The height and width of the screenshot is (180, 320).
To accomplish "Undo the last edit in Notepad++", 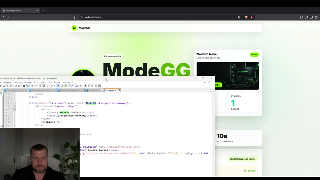I will [16, 86].
